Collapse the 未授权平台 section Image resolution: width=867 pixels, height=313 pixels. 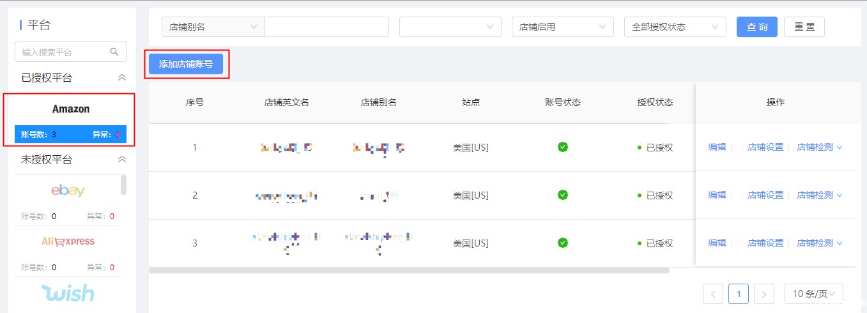(x=122, y=160)
